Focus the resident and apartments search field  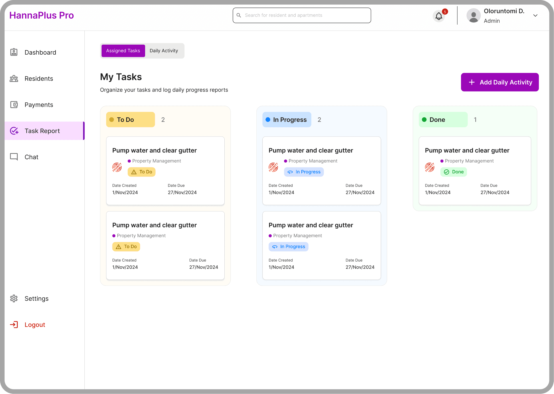click(302, 15)
